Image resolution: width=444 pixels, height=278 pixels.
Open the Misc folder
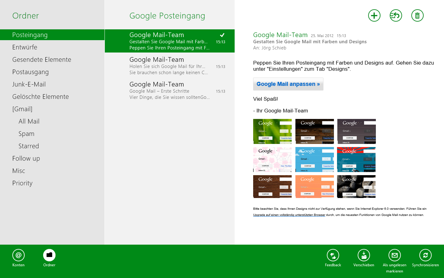[52, 171]
